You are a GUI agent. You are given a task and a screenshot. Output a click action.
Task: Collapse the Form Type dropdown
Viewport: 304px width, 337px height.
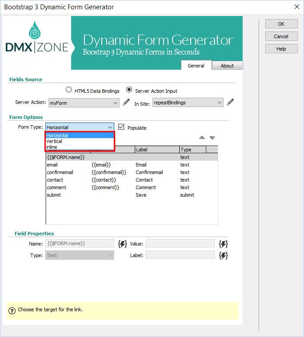tap(80, 127)
